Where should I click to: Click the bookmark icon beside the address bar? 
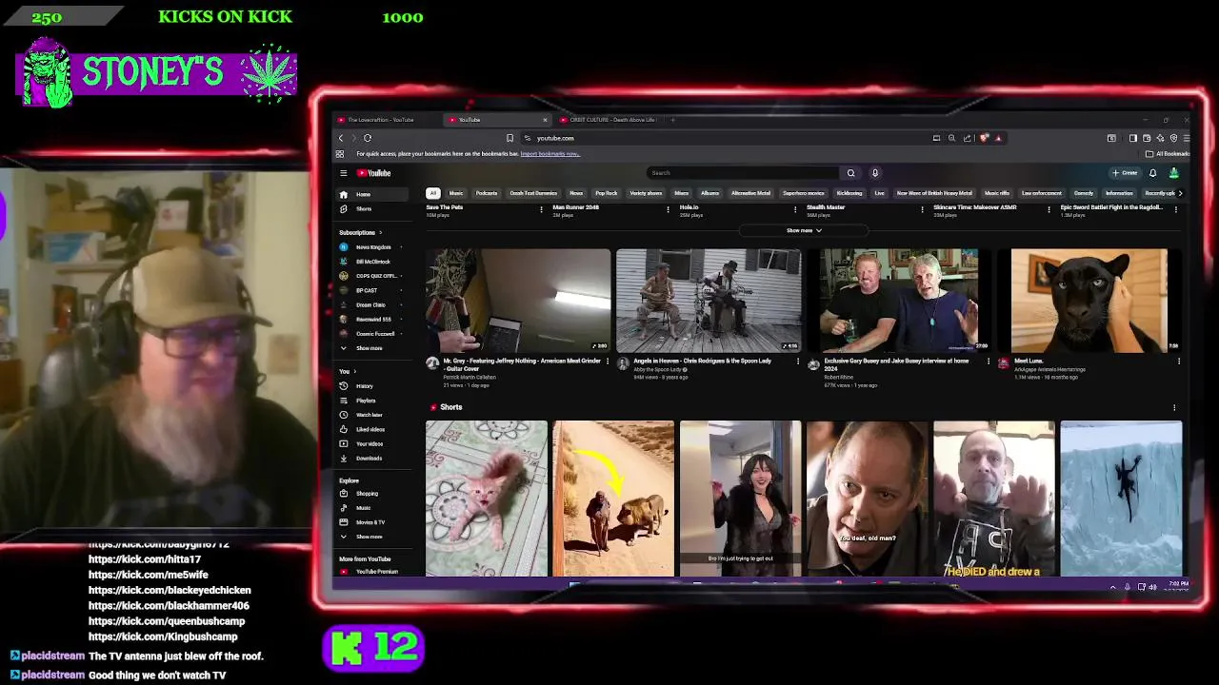point(510,138)
